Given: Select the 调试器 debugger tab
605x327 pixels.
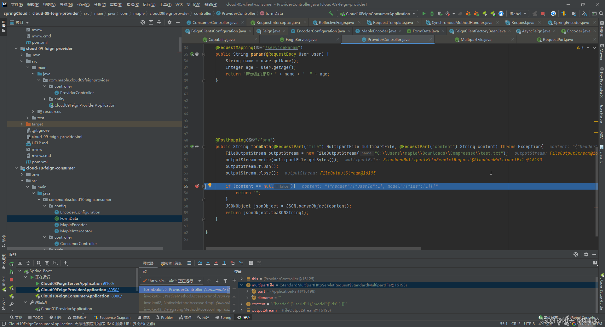Looking at the screenshot, I should pyautogui.click(x=148, y=263).
